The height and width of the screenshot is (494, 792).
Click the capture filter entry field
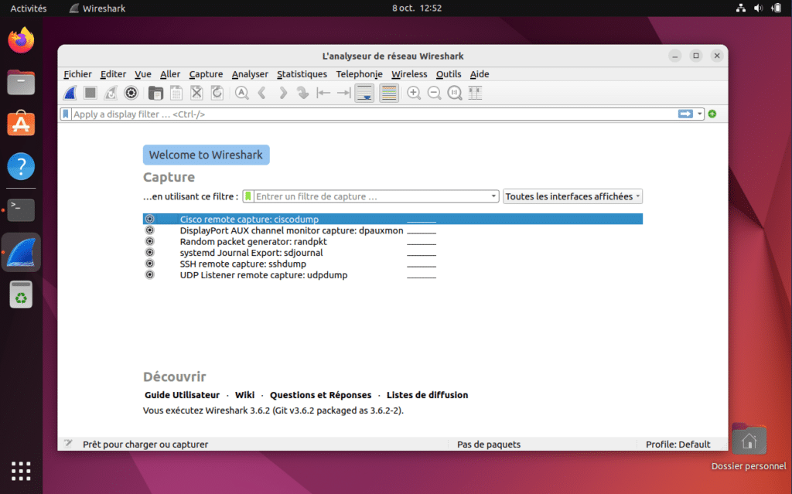point(372,196)
